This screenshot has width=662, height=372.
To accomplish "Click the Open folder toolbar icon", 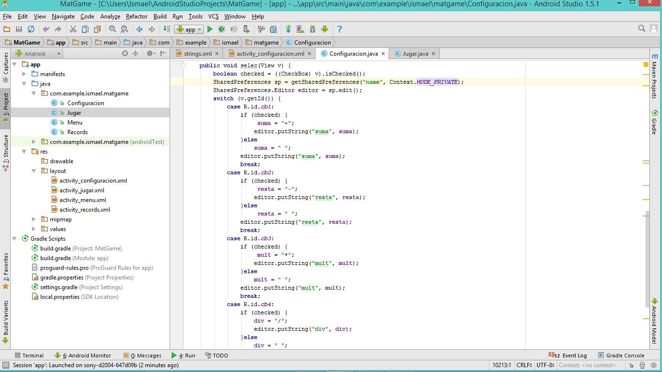I will point(7,29).
